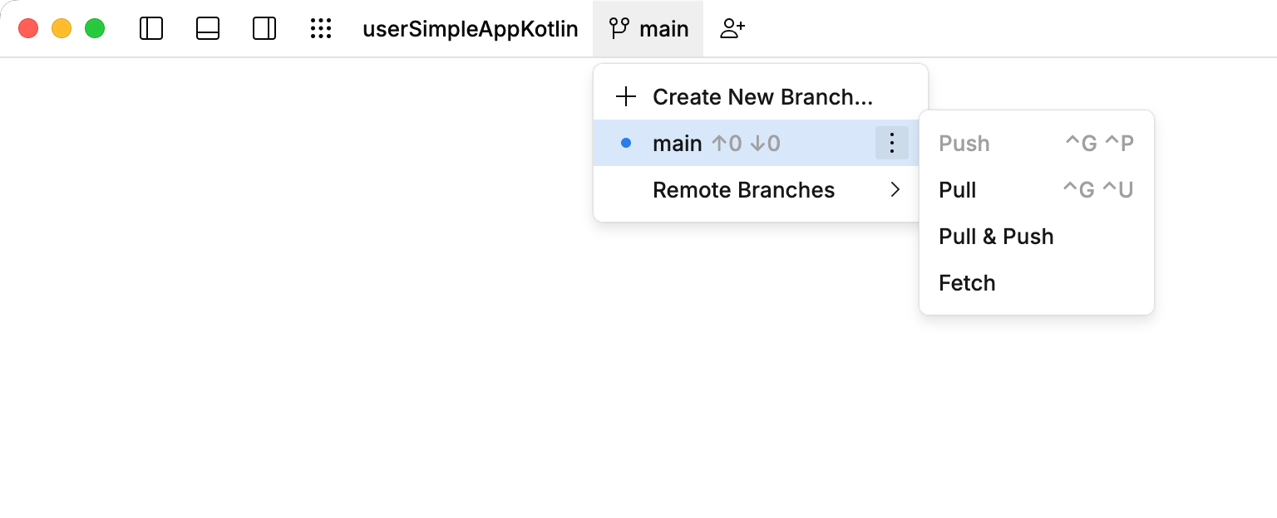Click the plus icon beside Create New Branch

click(x=625, y=96)
